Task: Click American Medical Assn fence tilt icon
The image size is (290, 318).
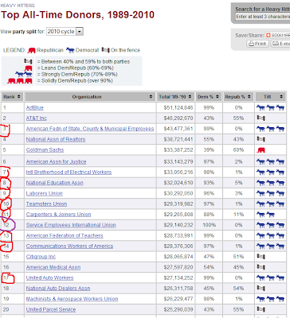Action: tap(261, 267)
